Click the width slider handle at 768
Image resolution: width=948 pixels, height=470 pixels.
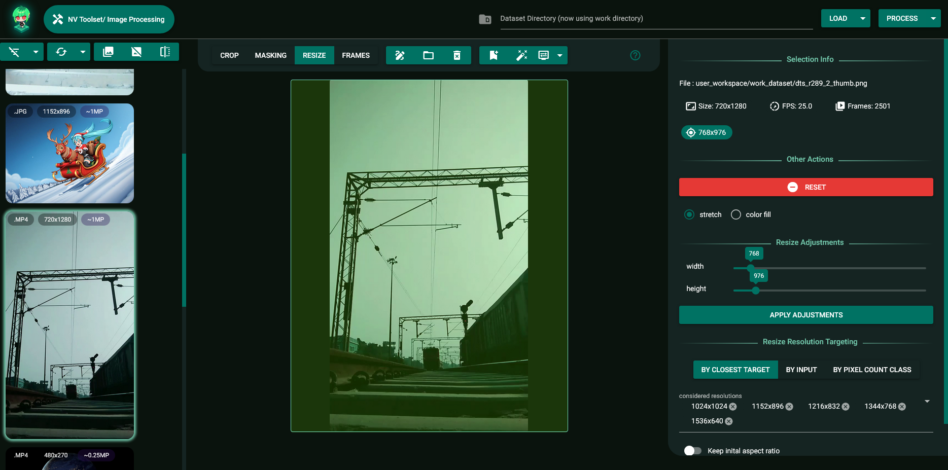pyautogui.click(x=751, y=268)
